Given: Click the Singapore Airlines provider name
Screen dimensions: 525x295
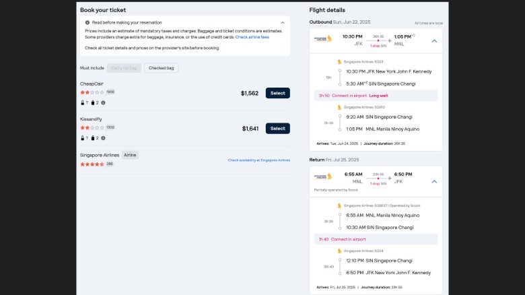Looking at the screenshot, I should click(100, 155).
